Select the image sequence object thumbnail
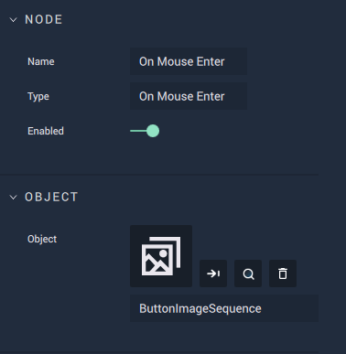 [x=161, y=256]
